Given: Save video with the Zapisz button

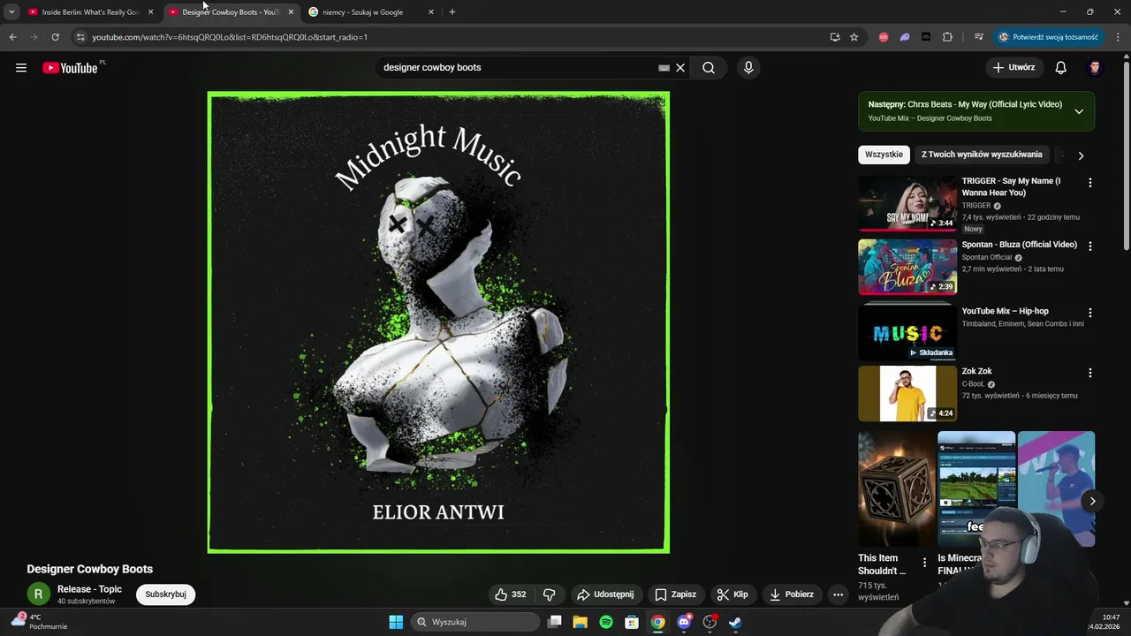Looking at the screenshot, I should pyautogui.click(x=675, y=594).
